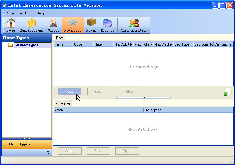Select the RoomTypes toolbar icon

click(x=73, y=25)
